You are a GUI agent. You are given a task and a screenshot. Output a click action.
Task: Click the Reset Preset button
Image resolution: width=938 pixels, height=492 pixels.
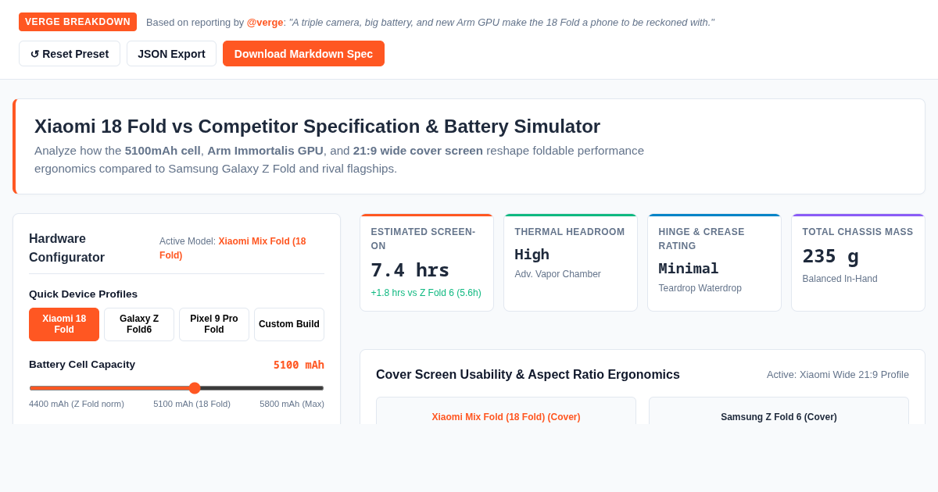pos(70,54)
